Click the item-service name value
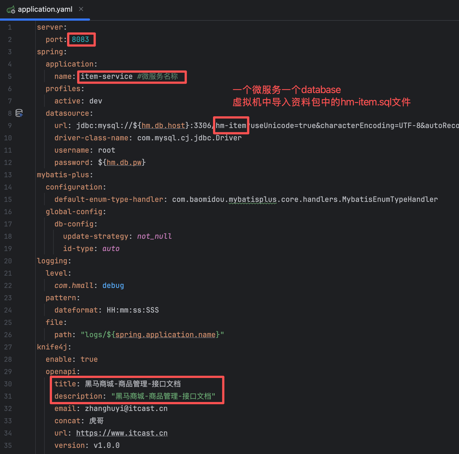The width and height of the screenshot is (459, 454). click(x=107, y=76)
